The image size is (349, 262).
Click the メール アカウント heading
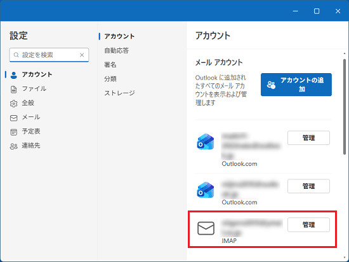point(219,62)
